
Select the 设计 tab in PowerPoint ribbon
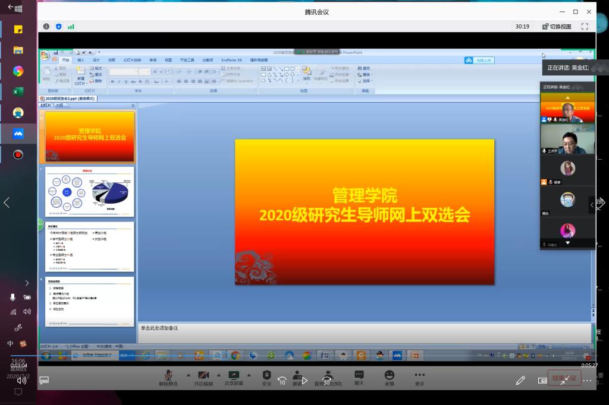coord(96,60)
